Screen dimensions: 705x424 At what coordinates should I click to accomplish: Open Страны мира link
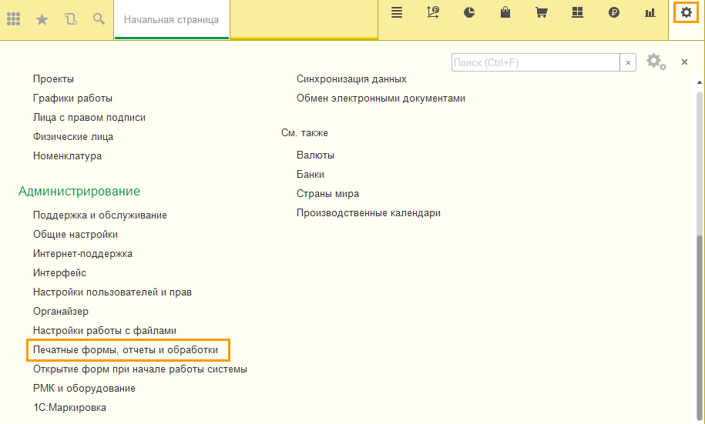coord(327,194)
